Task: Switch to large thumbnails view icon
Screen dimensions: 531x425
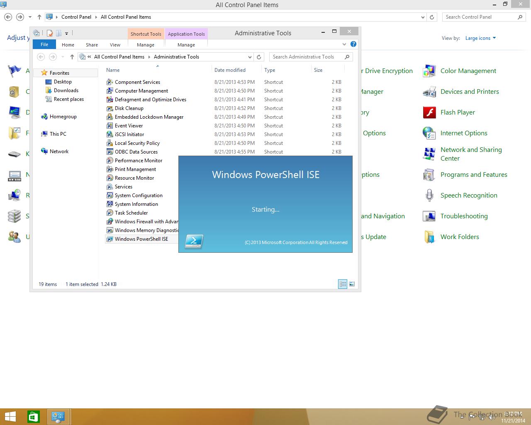Action: pos(352,284)
